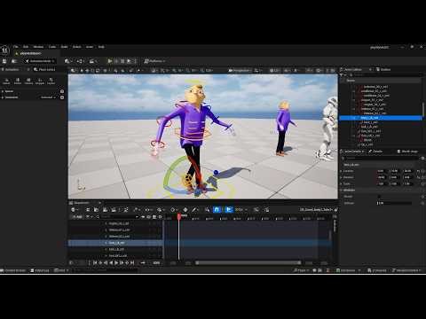Click the Snapper animation tool icon
The image size is (426, 319).
point(40,82)
